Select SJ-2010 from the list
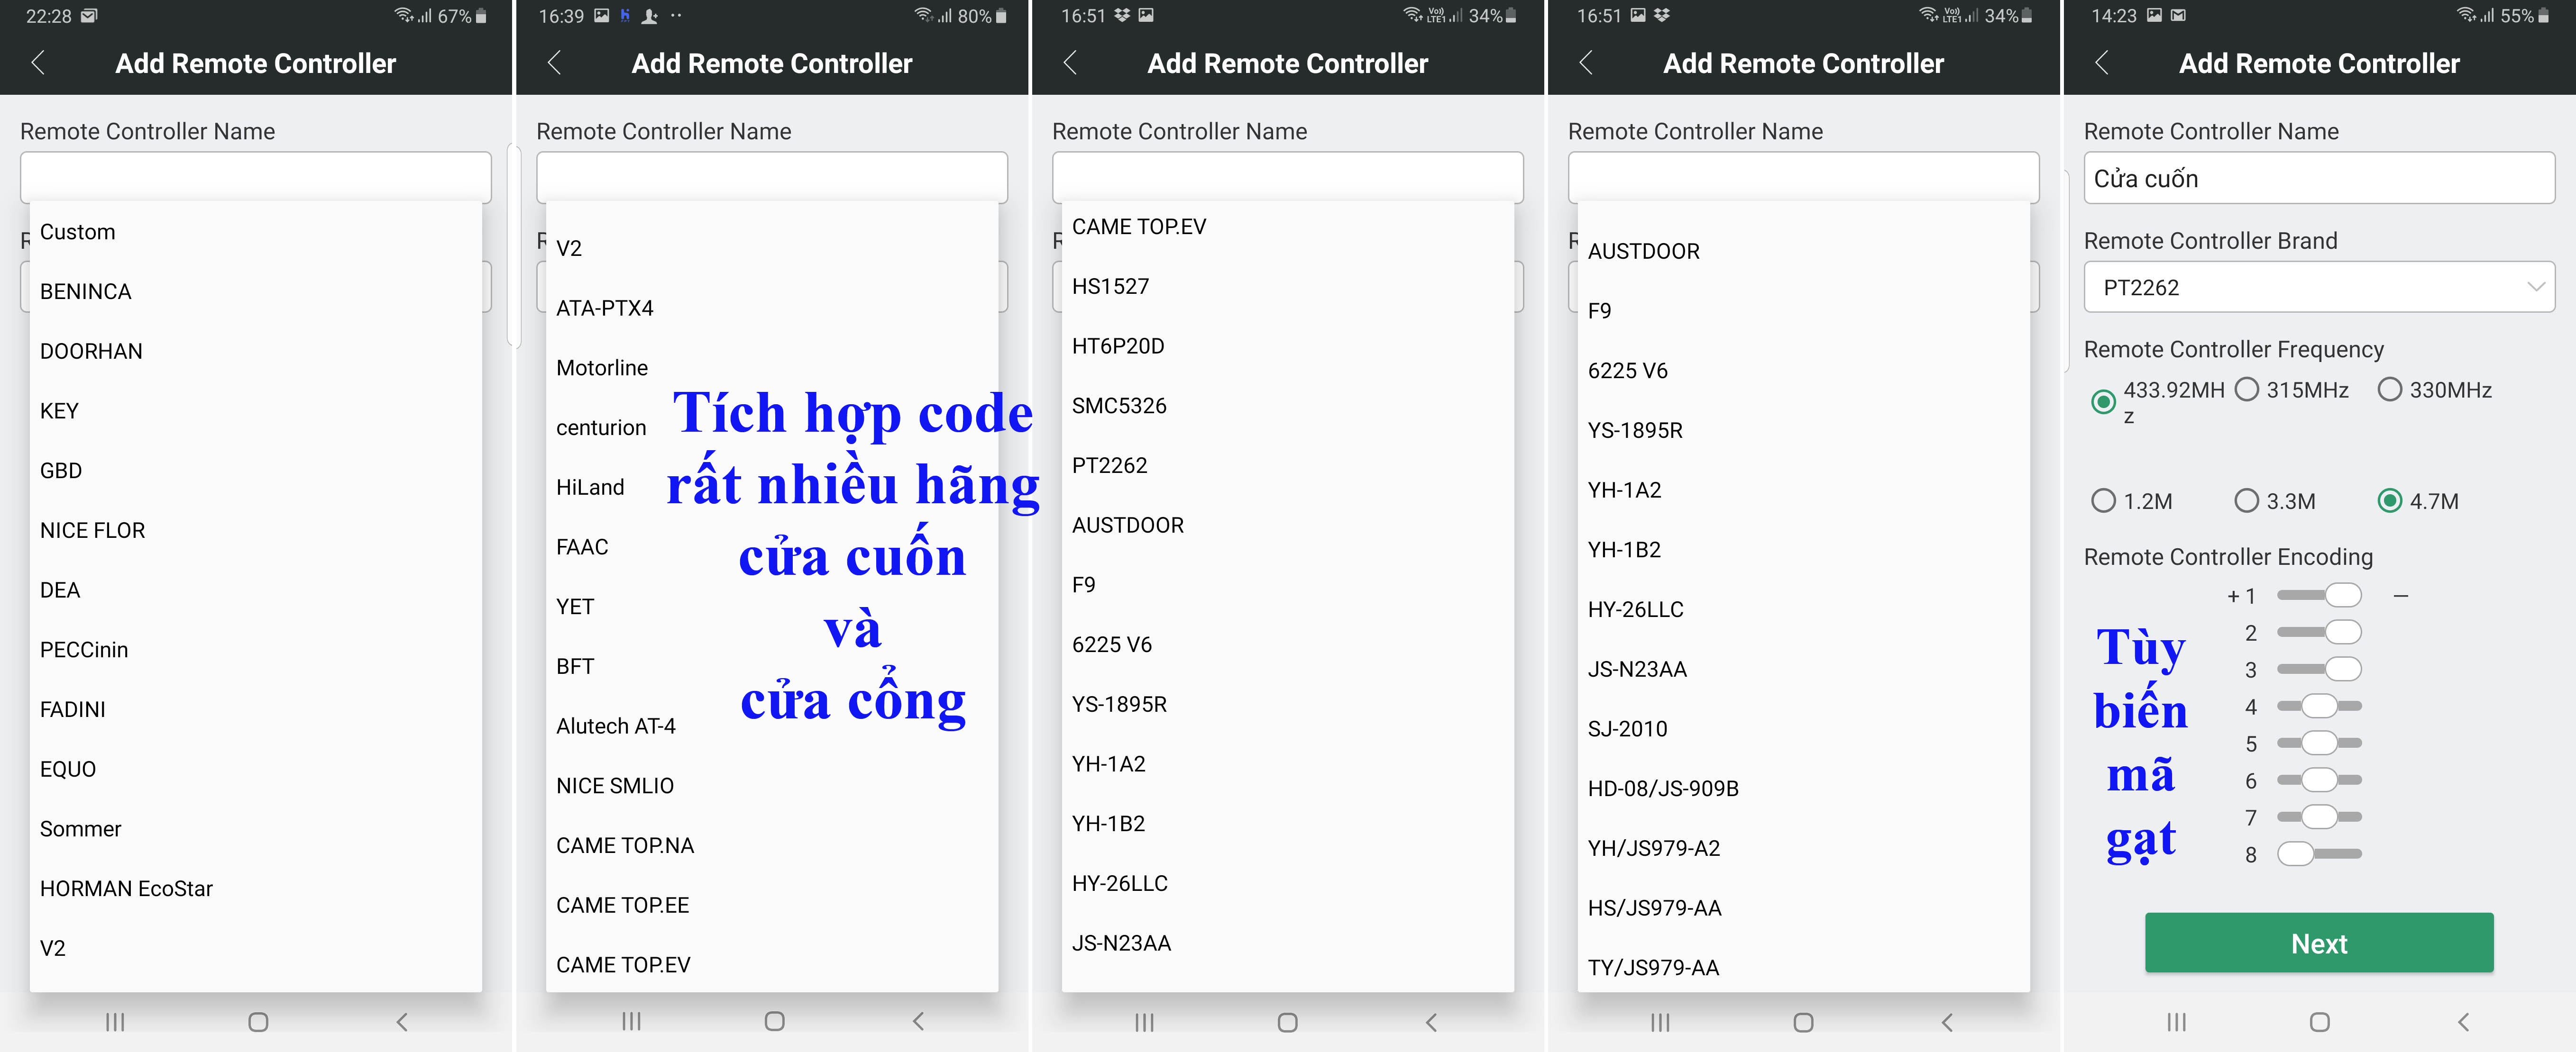This screenshot has width=2576, height=1052. [x=1804, y=729]
